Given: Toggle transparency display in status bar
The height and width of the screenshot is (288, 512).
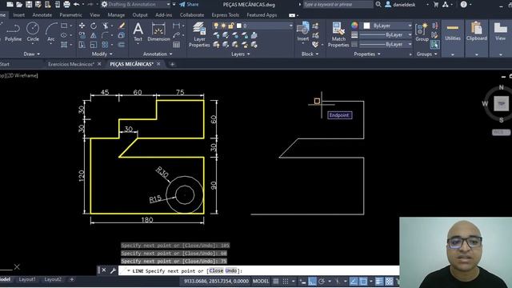Looking at the screenshot, I should pos(389,281).
